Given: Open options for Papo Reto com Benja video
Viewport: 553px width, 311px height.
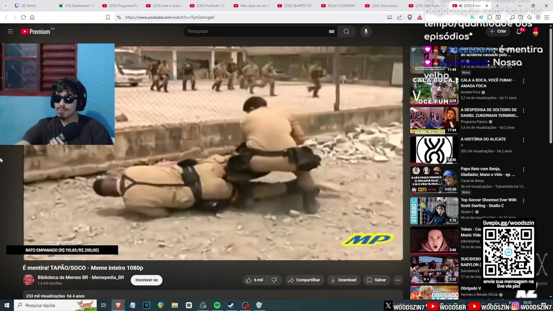Looking at the screenshot, I should [524, 170].
